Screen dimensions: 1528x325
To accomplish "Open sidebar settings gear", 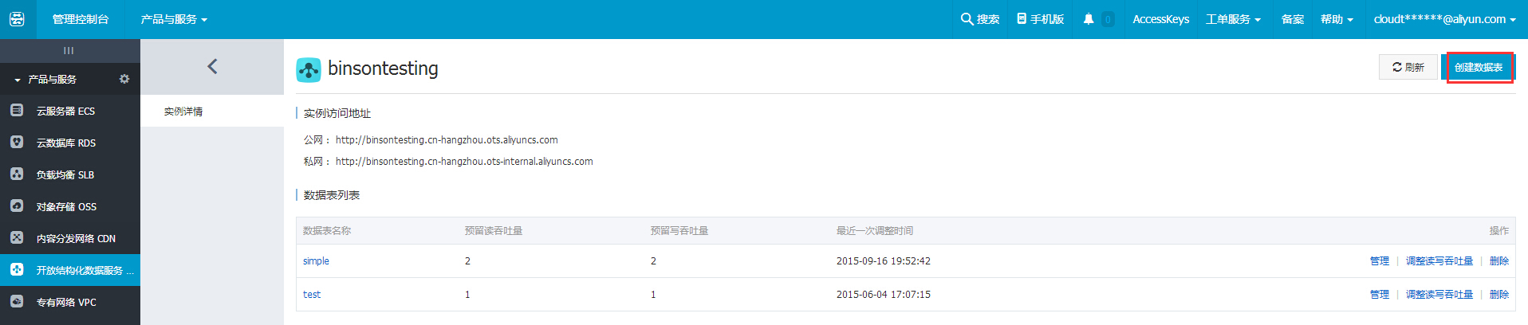I will [124, 79].
